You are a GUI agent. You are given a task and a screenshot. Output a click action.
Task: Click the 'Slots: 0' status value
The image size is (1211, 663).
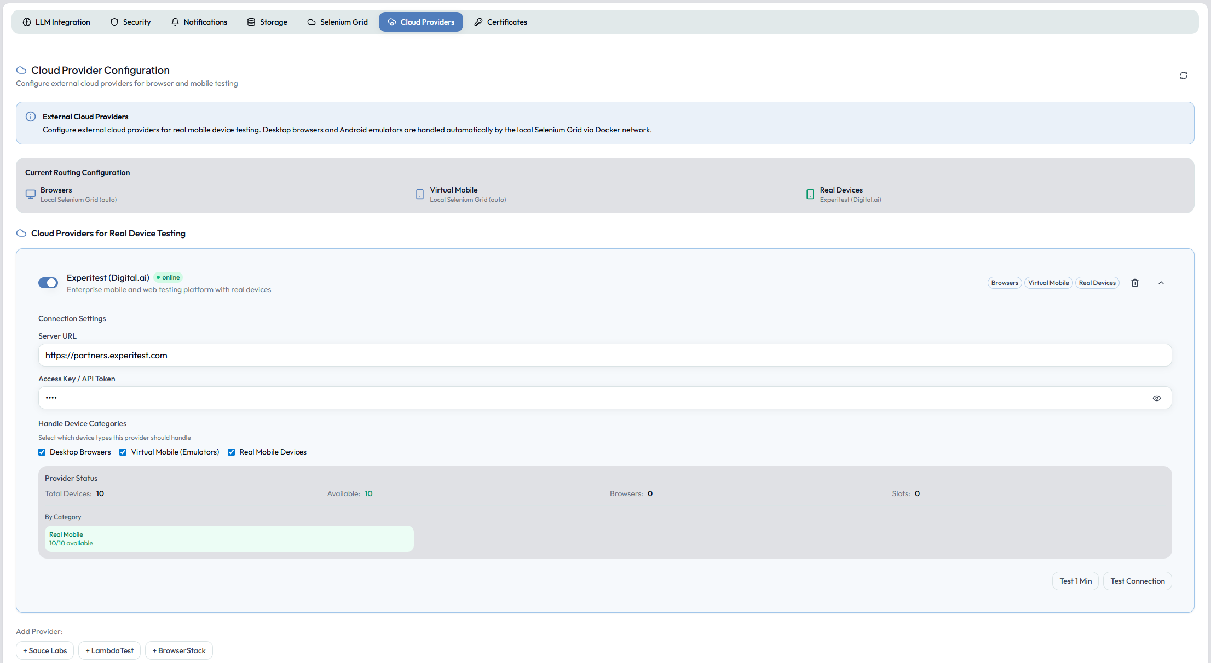906,493
